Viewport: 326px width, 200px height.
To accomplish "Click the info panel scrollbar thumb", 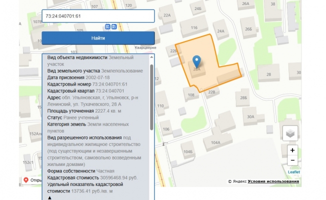I will [x=151, y=95].
